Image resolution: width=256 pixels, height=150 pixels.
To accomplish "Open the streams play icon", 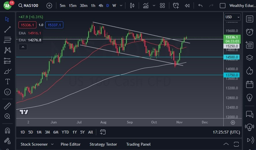I will tap(251, 140).
